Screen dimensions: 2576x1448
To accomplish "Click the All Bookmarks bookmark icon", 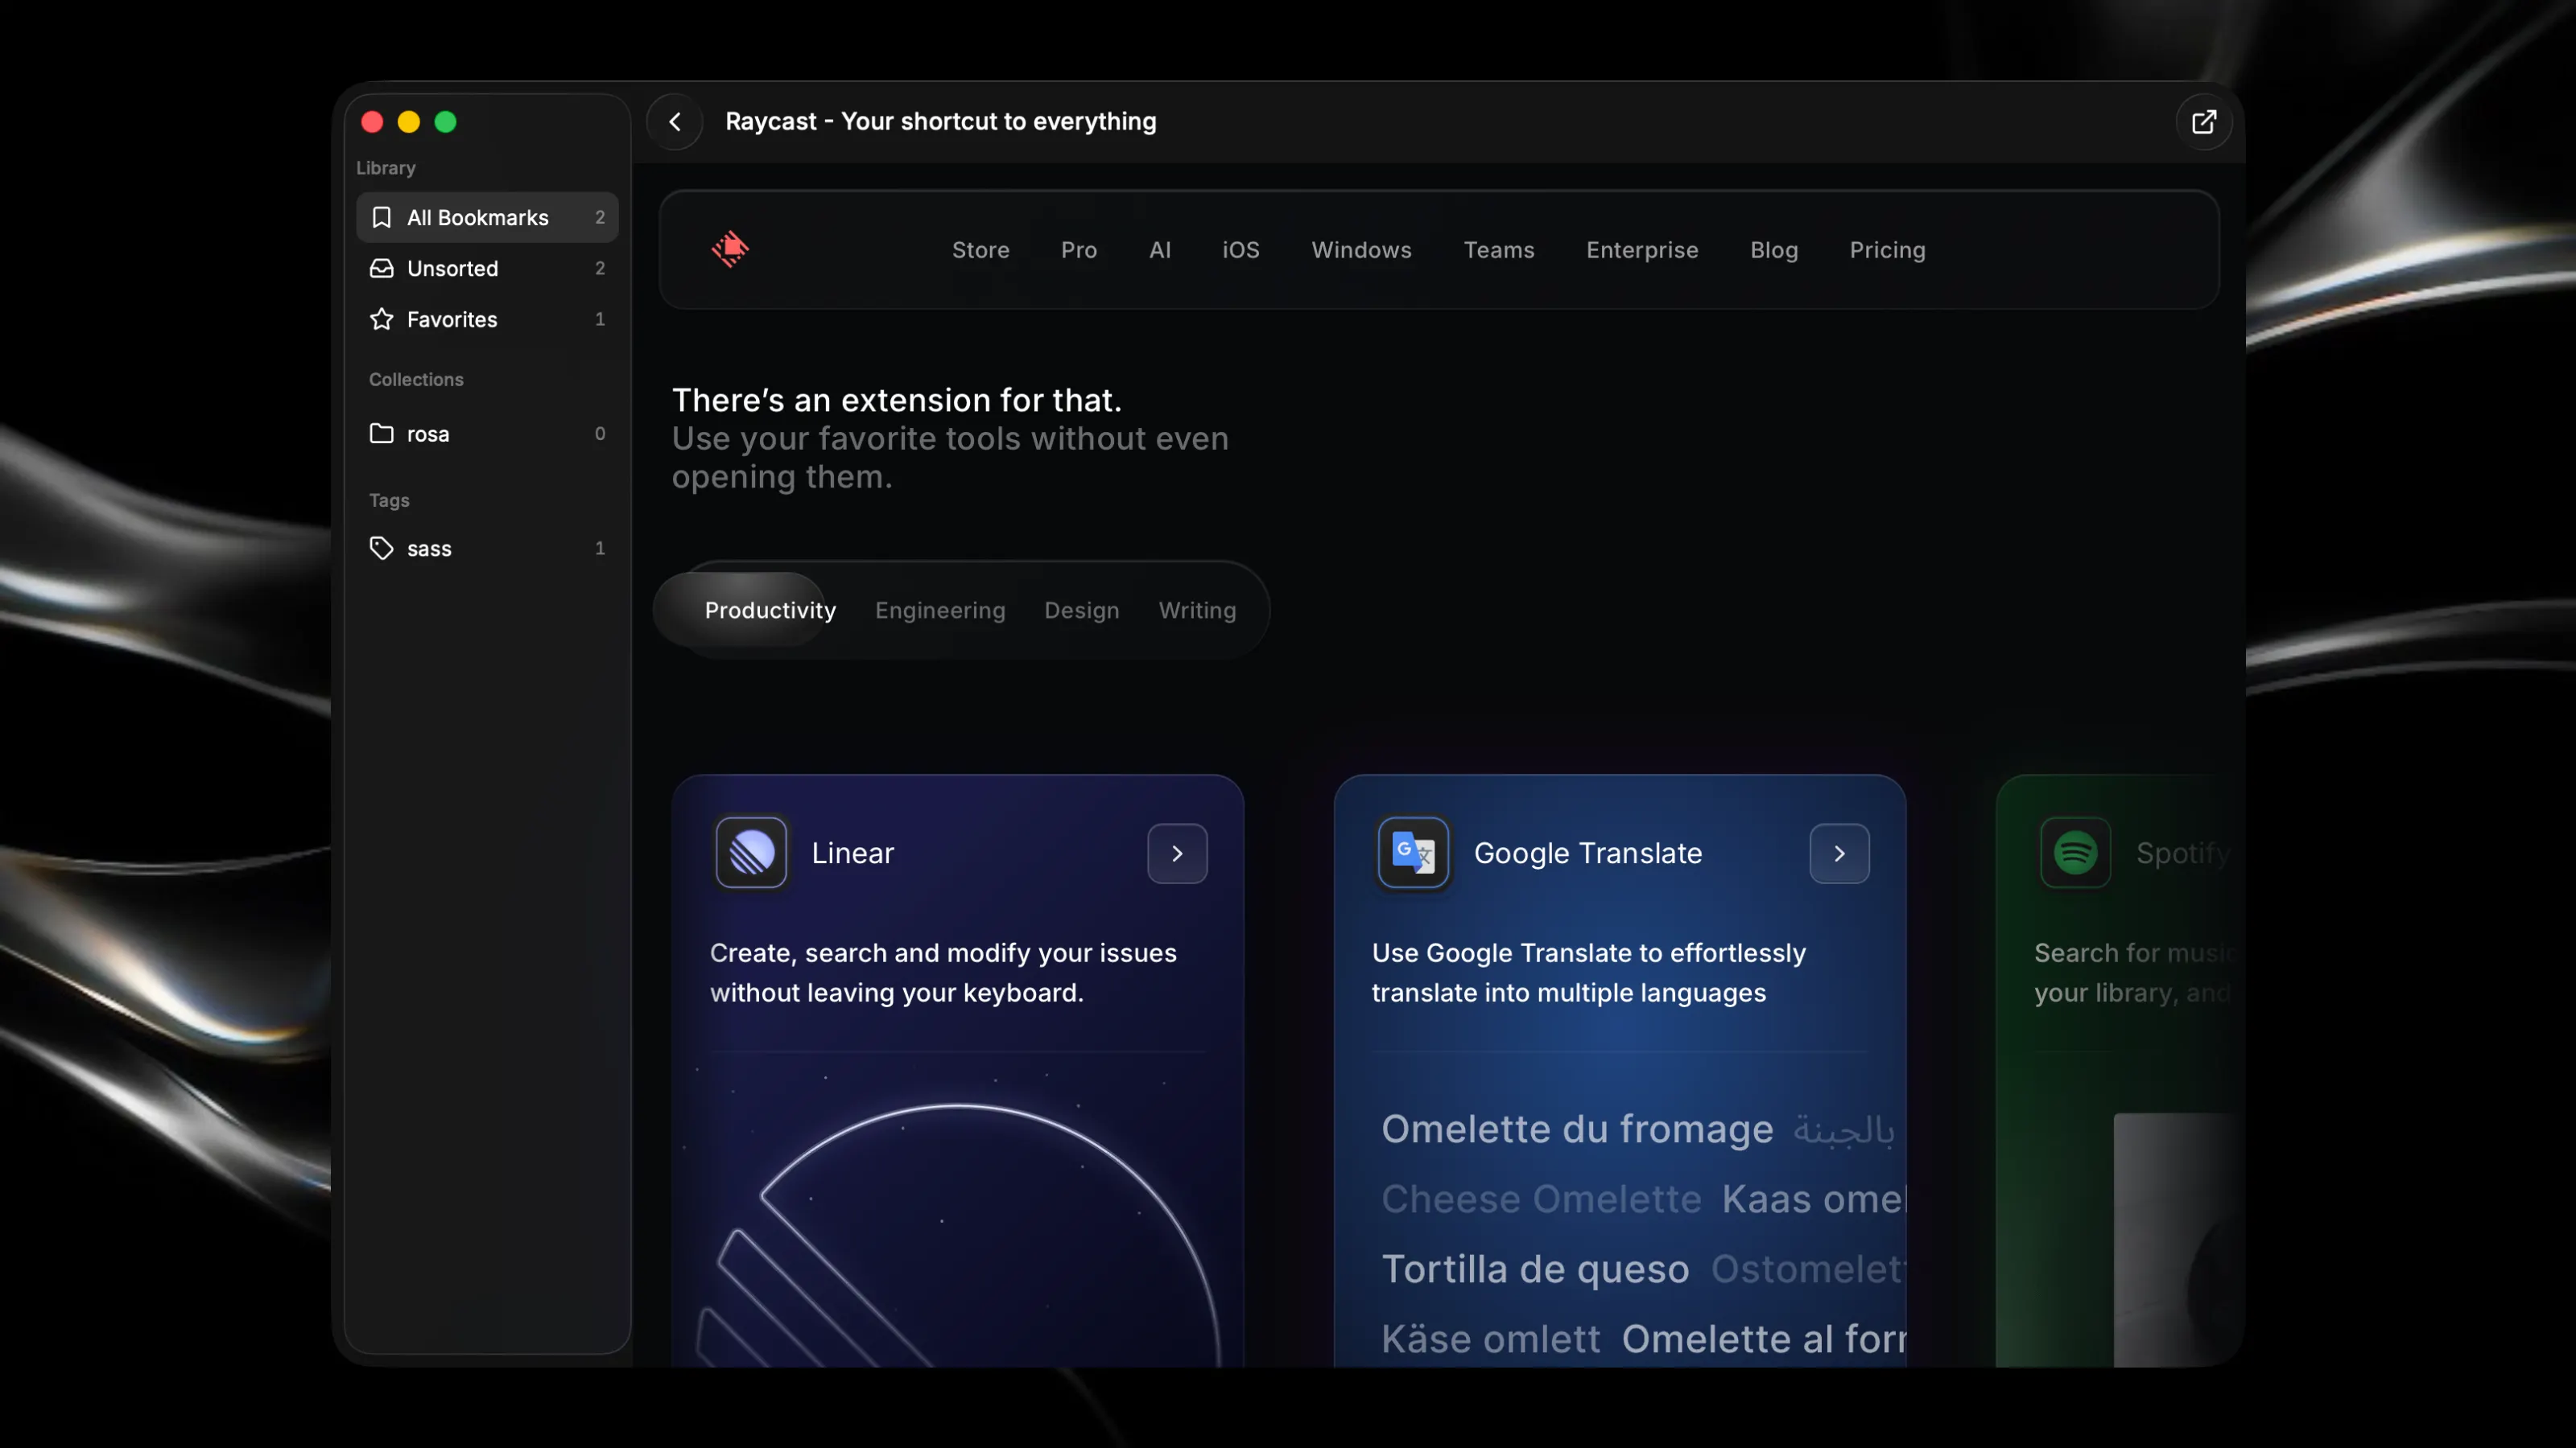I will 381,217.
